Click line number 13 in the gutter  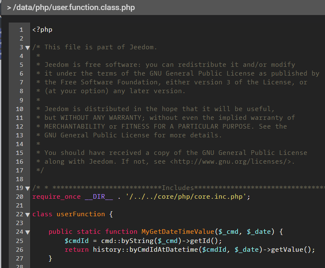(19, 135)
